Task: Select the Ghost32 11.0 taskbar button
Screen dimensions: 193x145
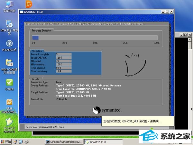Action: 103,142
